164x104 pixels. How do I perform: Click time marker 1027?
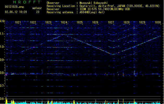click(111, 22)
